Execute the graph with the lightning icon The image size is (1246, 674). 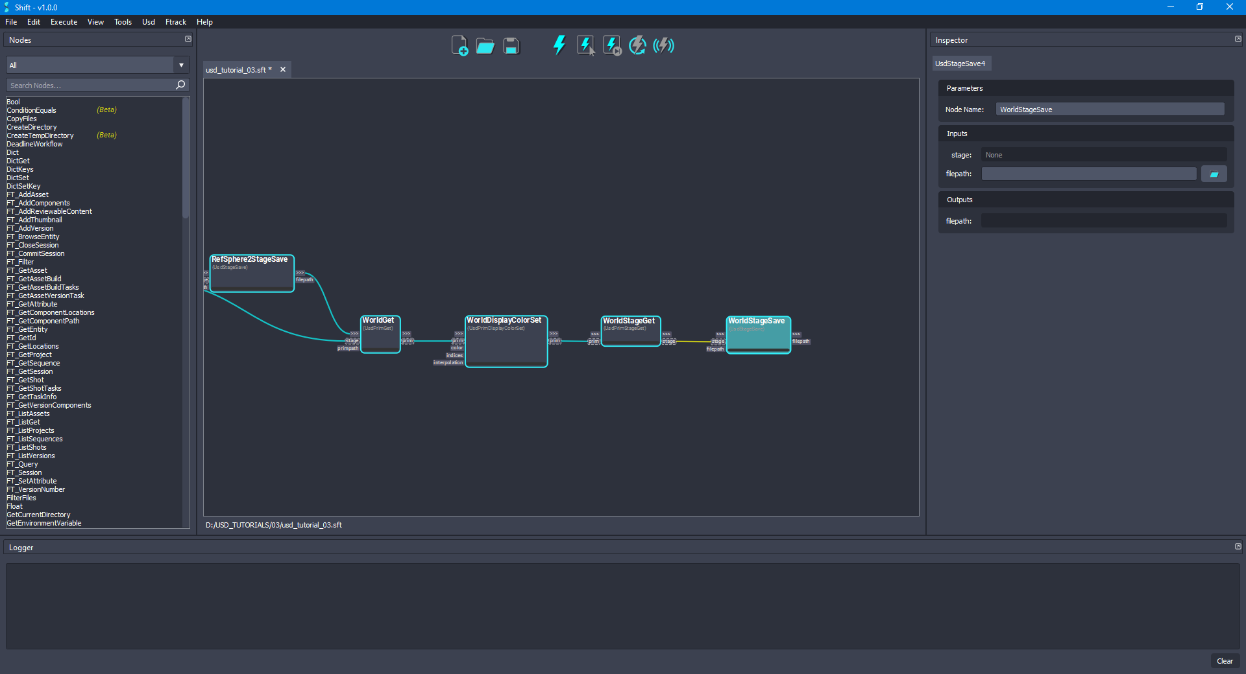[x=559, y=45]
